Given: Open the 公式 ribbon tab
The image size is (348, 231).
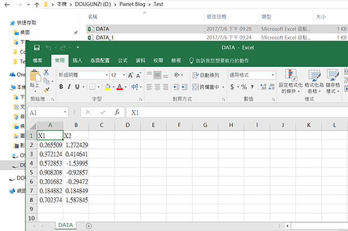Looking at the screenshot, I should 123,61.
